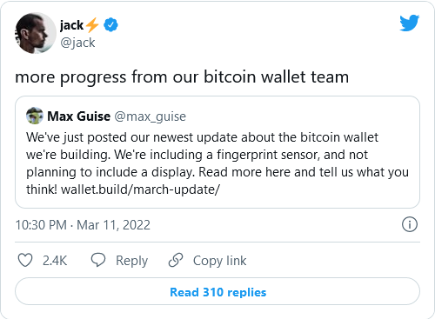Click the Copy link text
This screenshot has width=435, height=319.
point(219,261)
